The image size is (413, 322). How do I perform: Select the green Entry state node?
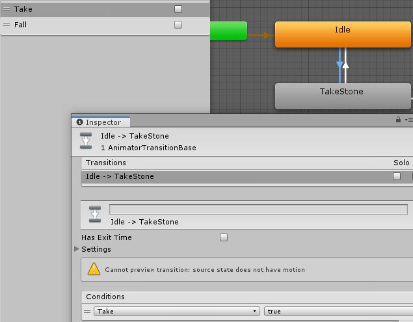(x=228, y=31)
